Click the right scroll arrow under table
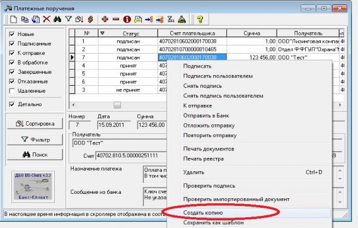358x228 pixels. (340, 105)
